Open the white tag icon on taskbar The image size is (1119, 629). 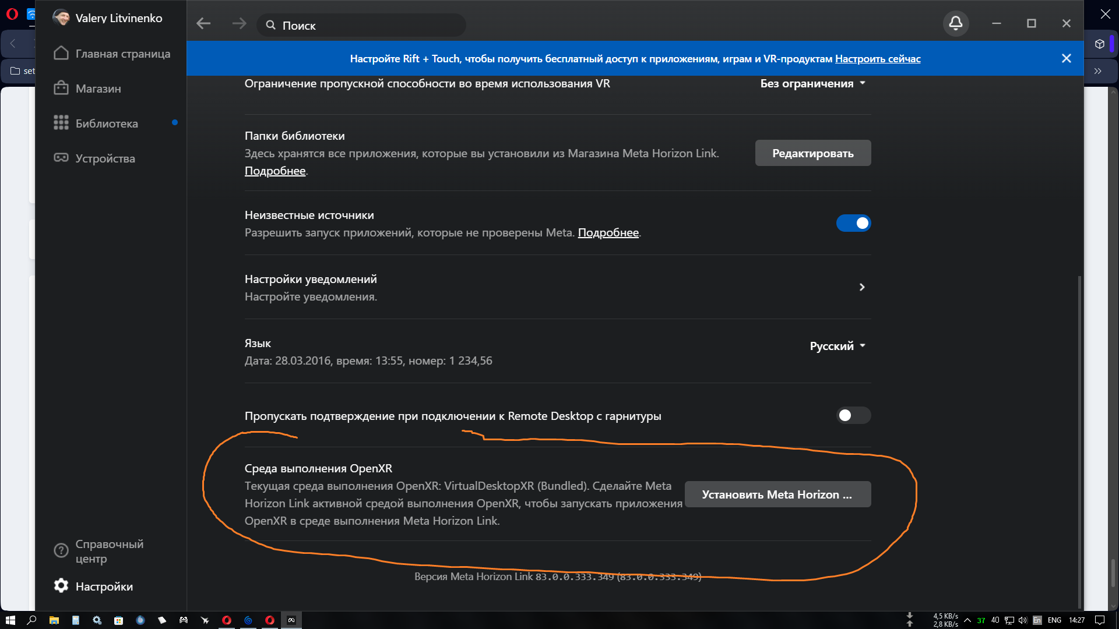[161, 620]
